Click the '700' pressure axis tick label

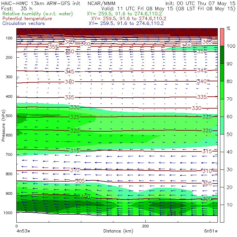9,155
